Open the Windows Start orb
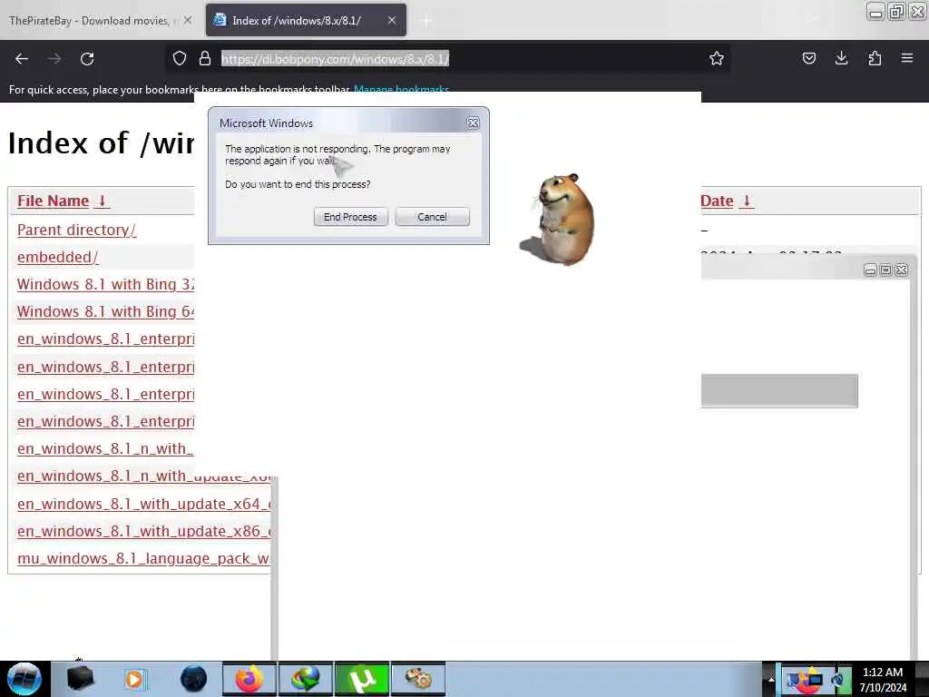Viewport: 929px width, 697px height. point(24,679)
